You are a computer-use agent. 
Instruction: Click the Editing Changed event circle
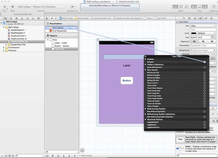[x=204, y=75]
